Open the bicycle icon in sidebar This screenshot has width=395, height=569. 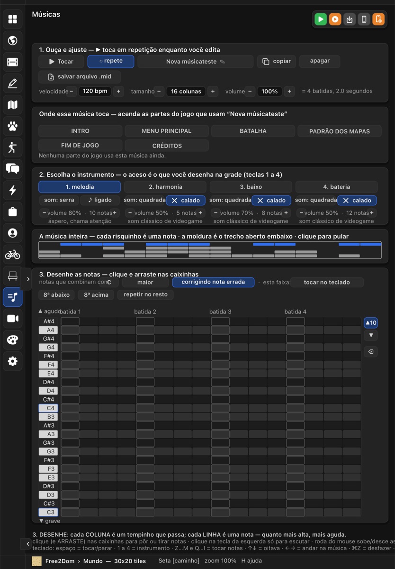[13, 255]
